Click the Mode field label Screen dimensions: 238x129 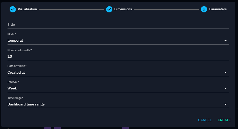pos(12,34)
